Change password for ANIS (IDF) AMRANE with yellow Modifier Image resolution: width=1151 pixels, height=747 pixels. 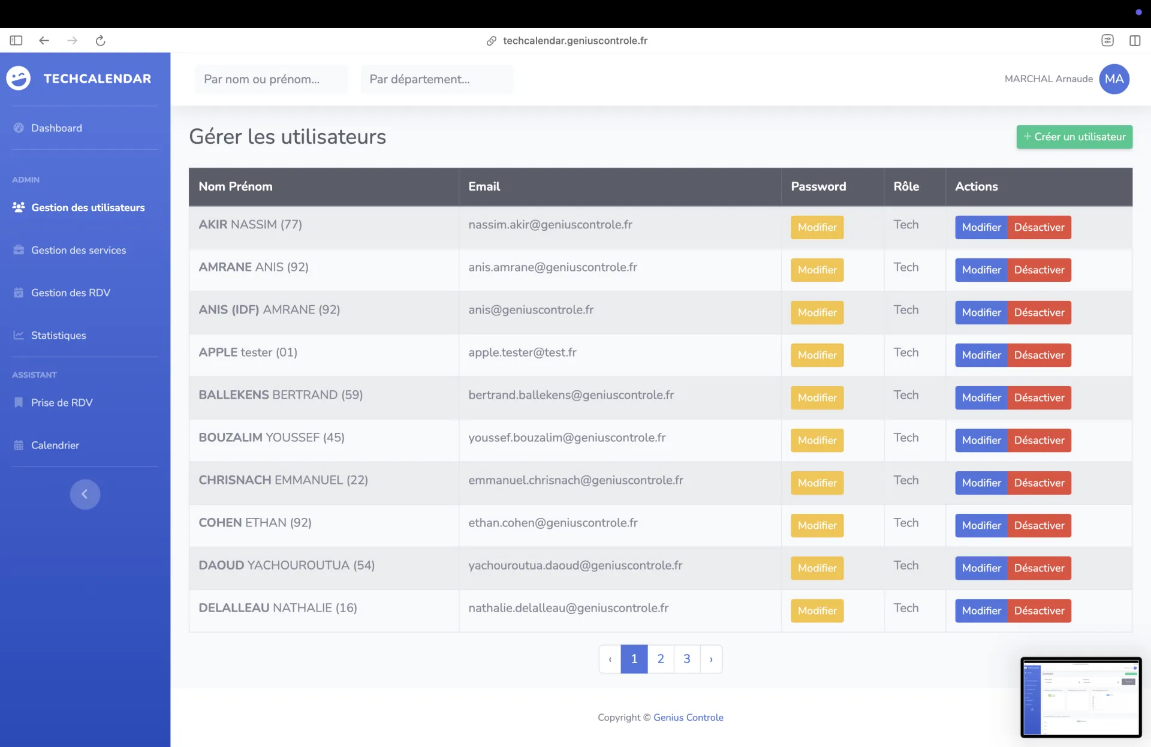[x=816, y=312]
